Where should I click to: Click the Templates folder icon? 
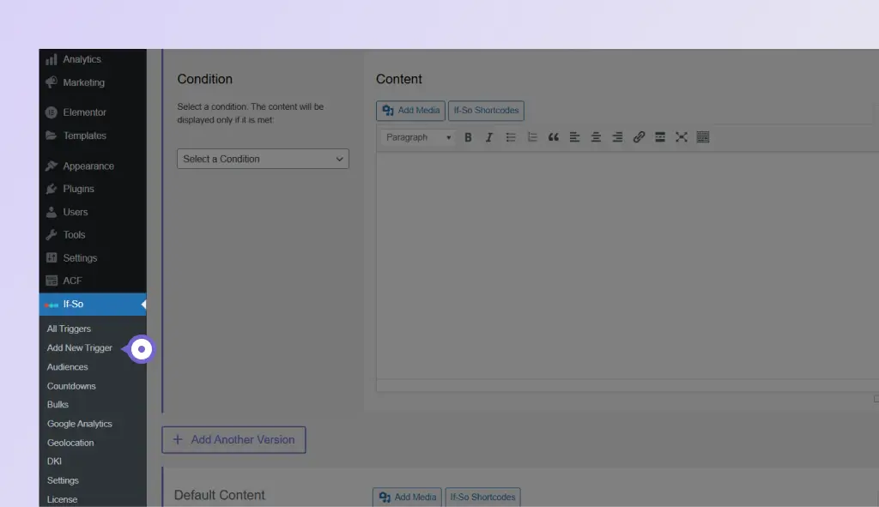tap(51, 136)
